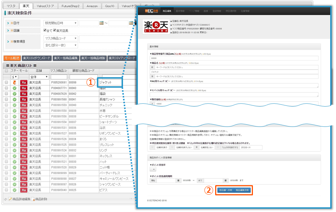Open calendar for point period start date
The height and width of the screenshot is (212, 336).
coord(178,180)
